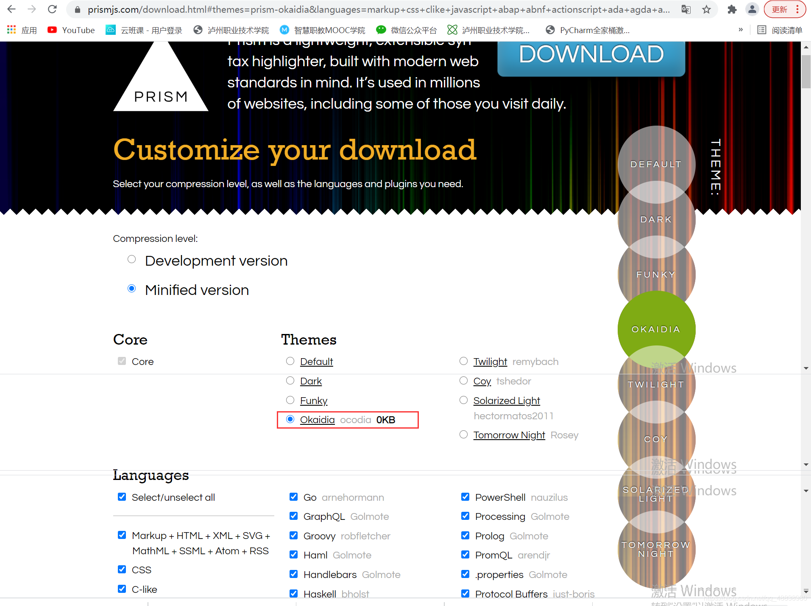Open the Twilight theme link
Viewport: 811px width, 606px height.
pos(490,362)
